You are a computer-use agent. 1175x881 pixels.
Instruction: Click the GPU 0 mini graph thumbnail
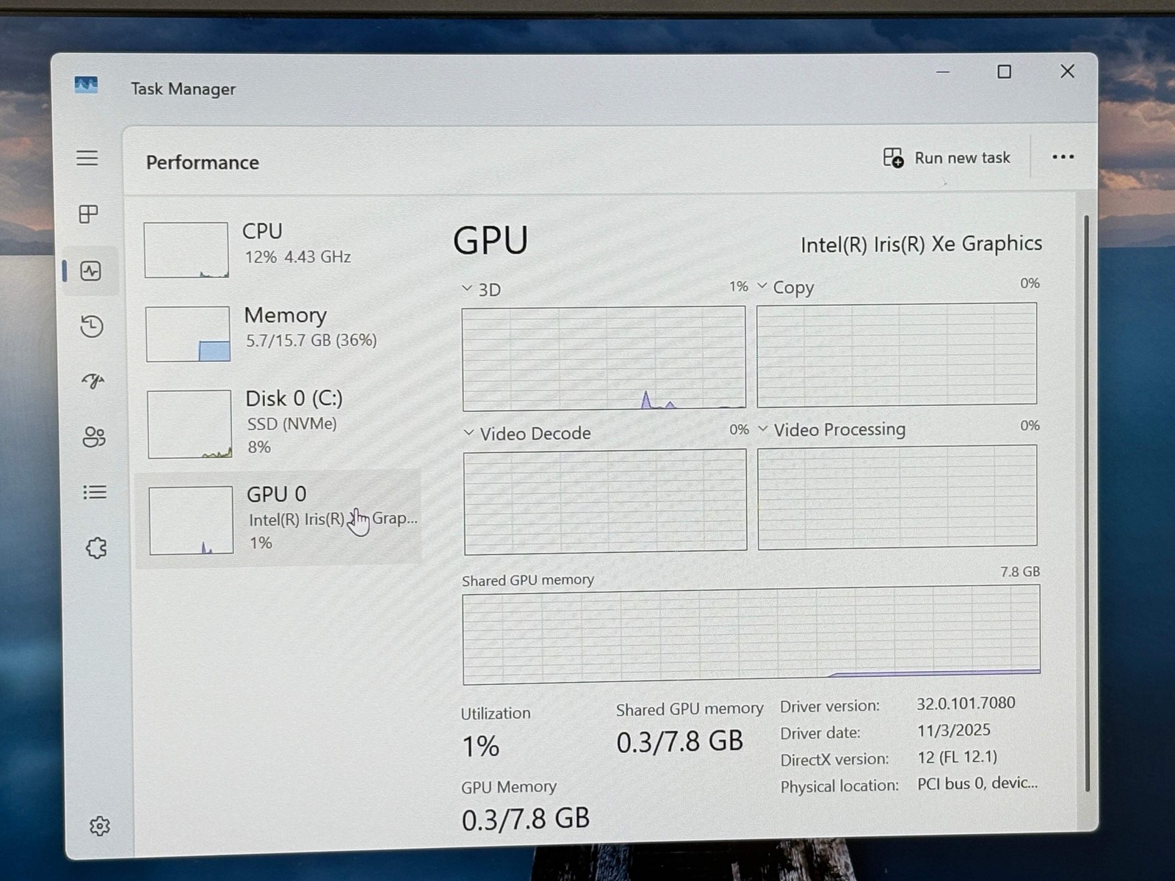[191, 521]
